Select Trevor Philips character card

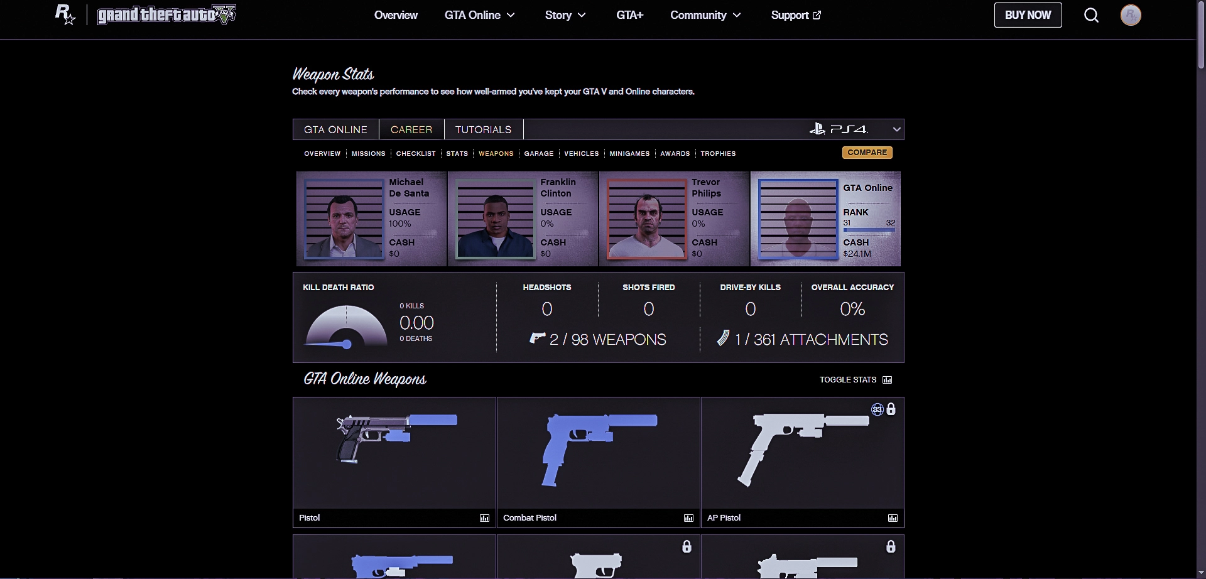(x=674, y=219)
